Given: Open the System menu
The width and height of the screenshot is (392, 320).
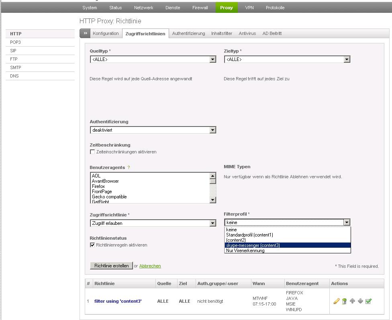Looking at the screenshot, I should pos(90,8).
